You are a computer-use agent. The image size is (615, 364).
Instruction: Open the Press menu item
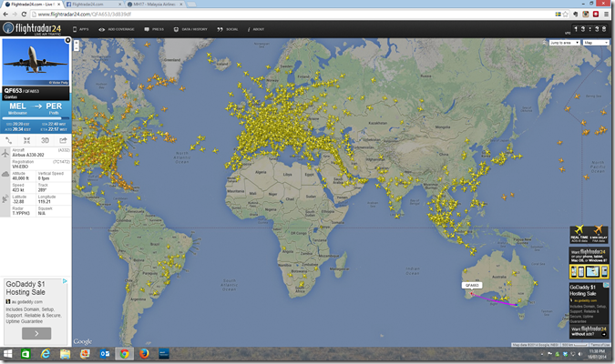154,29
